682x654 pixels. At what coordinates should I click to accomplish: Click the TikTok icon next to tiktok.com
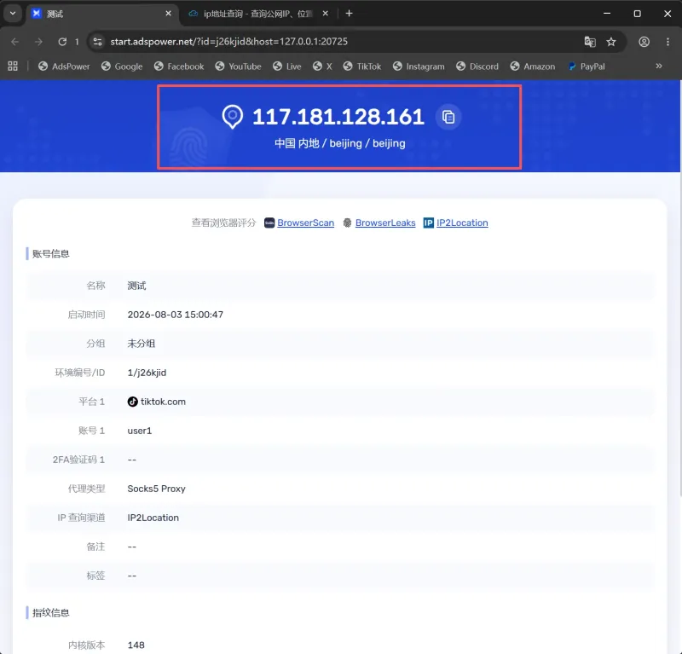tap(133, 402)
